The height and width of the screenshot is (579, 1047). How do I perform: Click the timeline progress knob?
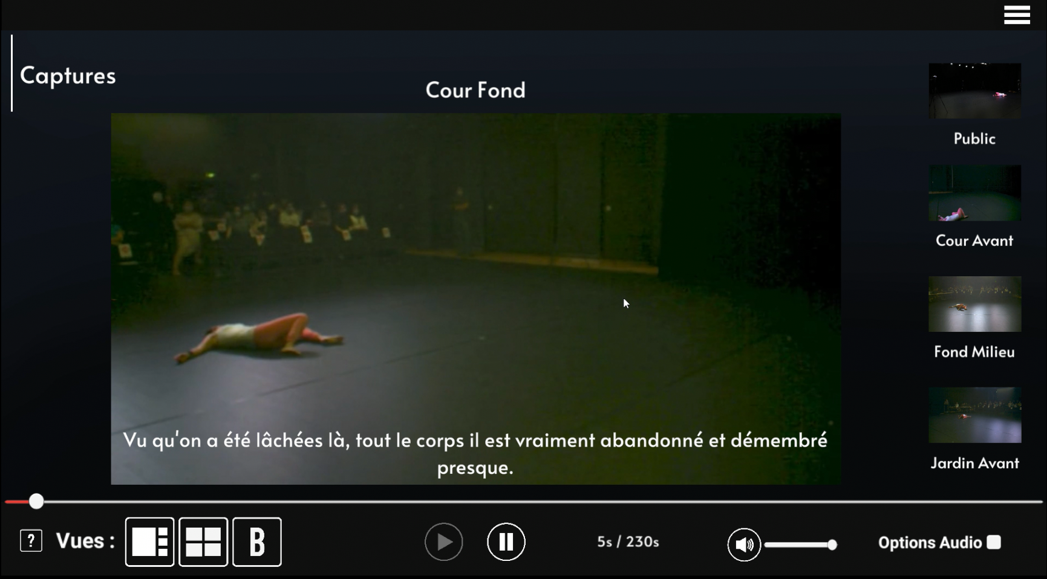click(x=36, y=501)
